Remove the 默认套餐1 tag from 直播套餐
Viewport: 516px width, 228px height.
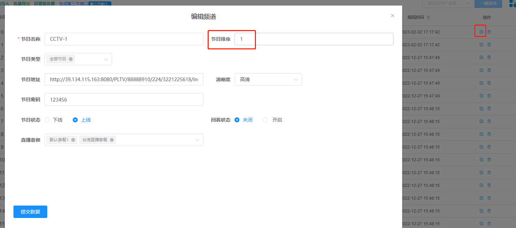point(73,140)
